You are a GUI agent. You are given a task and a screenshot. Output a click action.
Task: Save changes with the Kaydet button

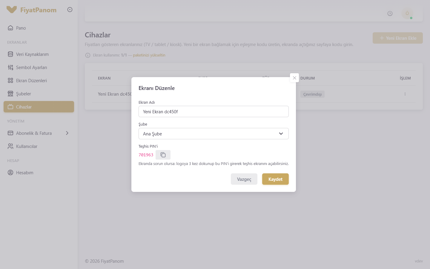[x=275, y=179]
